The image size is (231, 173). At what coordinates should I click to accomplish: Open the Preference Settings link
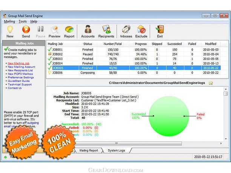21,77
